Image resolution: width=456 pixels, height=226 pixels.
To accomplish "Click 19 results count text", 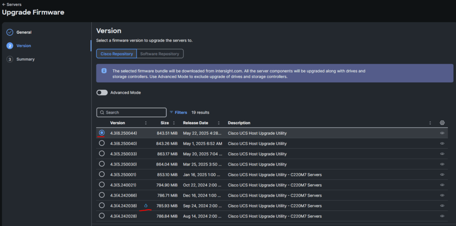I will [200, 113].
